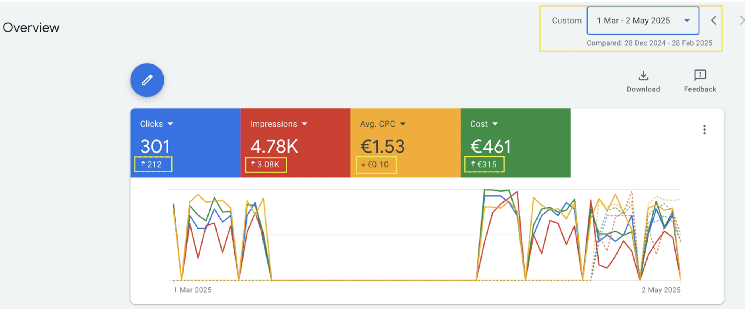
Task: Go to previous date range arrow
Action: pyautogui.click(x=714, y=21)
